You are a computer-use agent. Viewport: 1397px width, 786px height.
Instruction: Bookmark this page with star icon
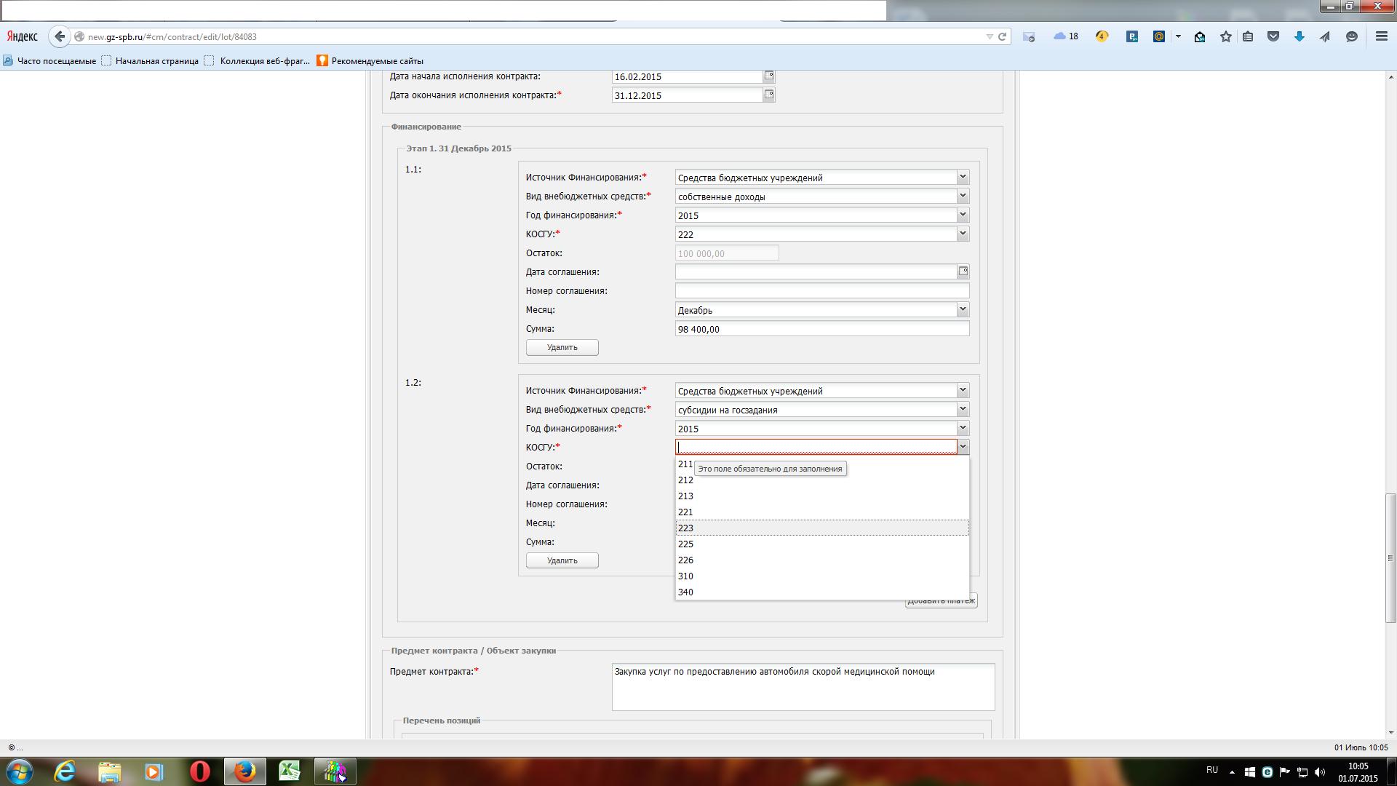(1225, 36)
